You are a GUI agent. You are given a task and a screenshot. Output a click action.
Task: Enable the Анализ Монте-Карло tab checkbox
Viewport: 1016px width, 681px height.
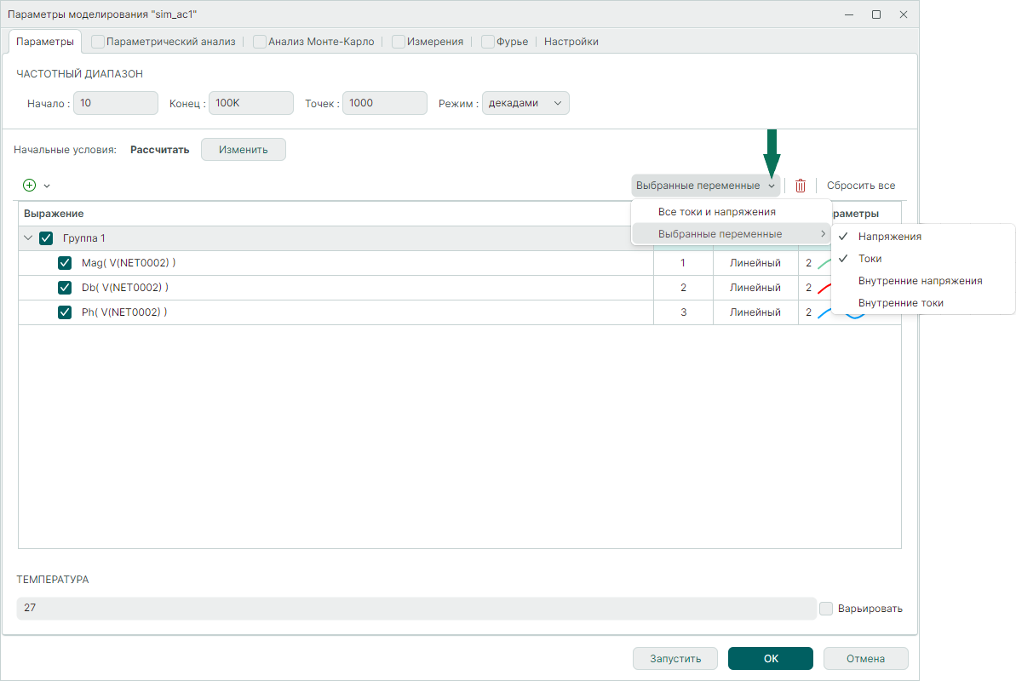[260, 42]
